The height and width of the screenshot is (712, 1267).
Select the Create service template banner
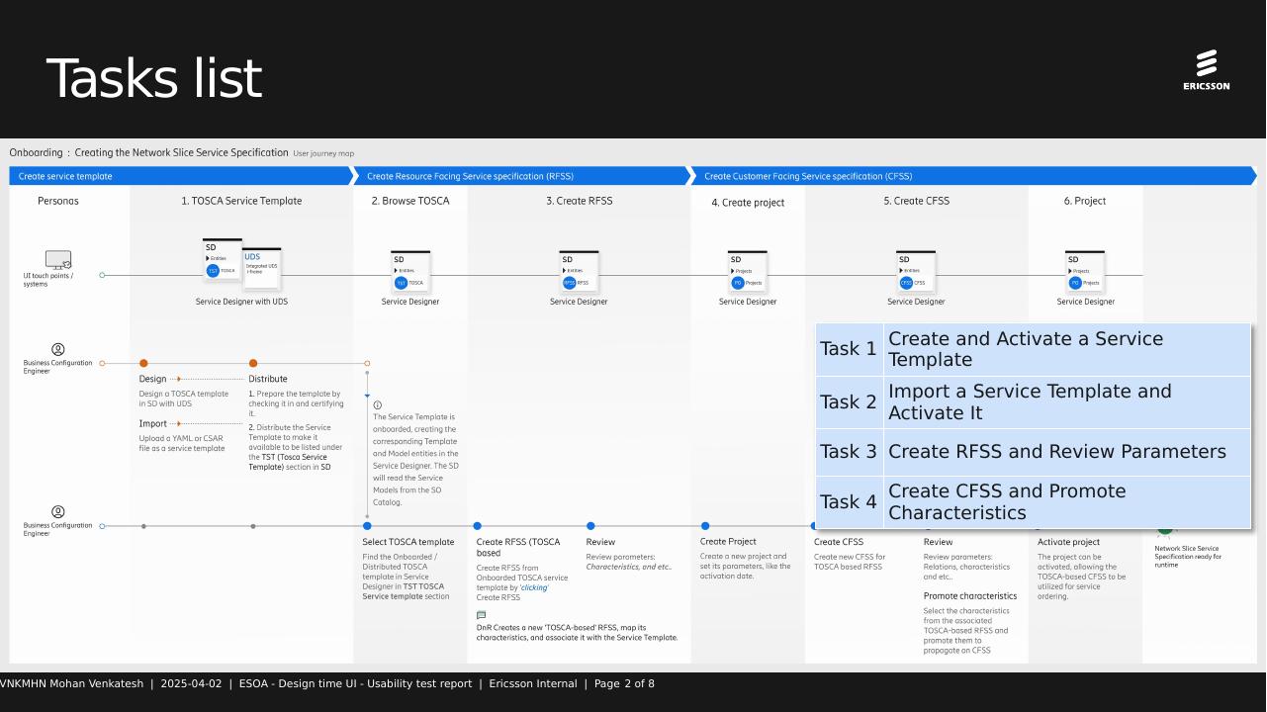pos(181,176)
